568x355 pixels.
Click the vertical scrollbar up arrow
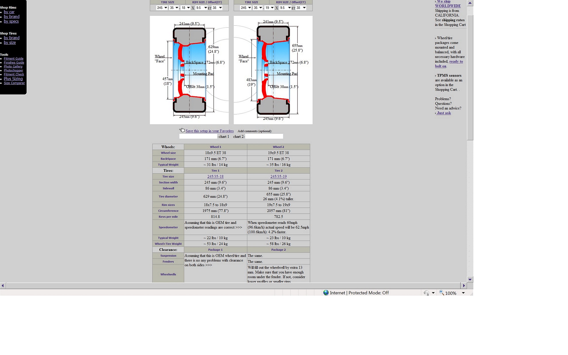(x=470, y=3)
